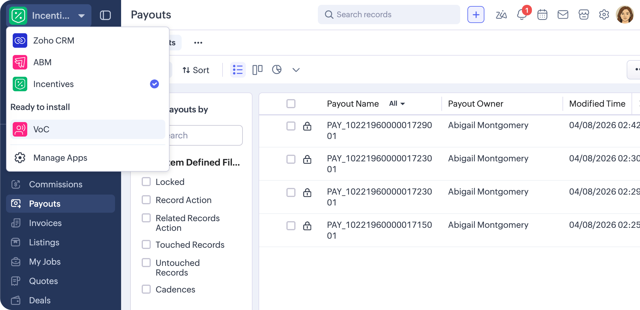Open the user profile avatar
The width and height of the screenshot is (640, 310).
click(x=625, y=15)
